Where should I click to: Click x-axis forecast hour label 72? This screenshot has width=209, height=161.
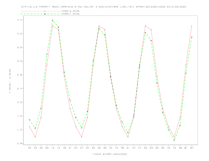pos(169,148)
